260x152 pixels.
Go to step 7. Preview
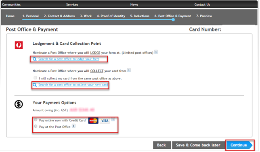[x=204, y=16]
